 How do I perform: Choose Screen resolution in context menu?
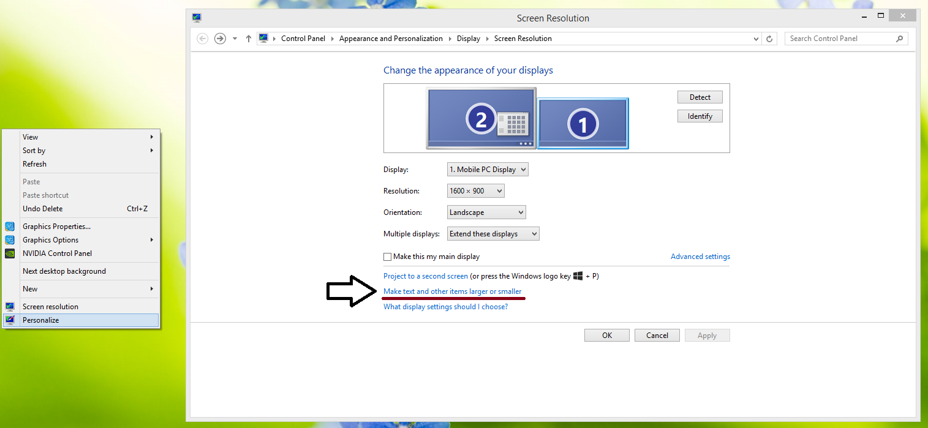pyautogui.click(x=81, y=307)
